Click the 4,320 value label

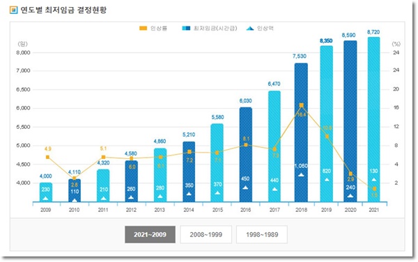(103, 162)
